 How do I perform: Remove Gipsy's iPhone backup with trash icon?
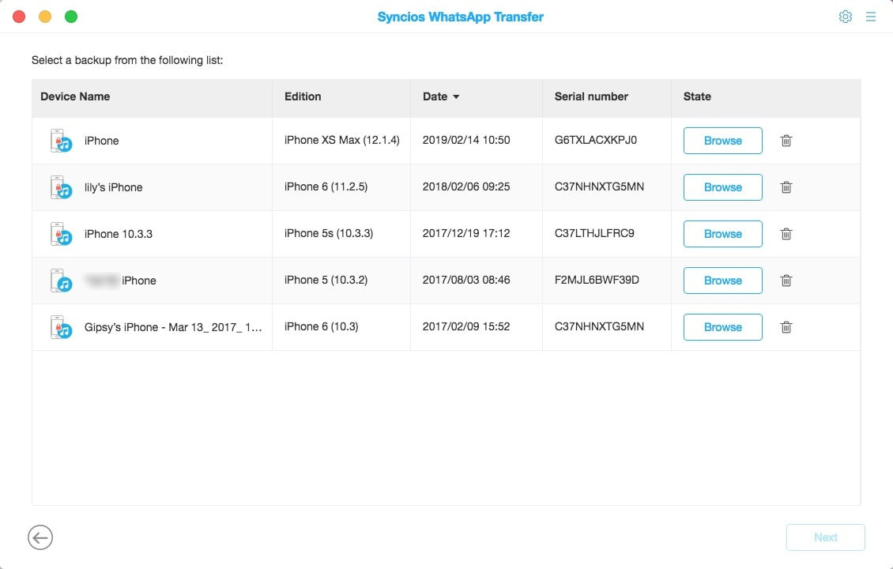pyautogui.click(x=786, y=327)
